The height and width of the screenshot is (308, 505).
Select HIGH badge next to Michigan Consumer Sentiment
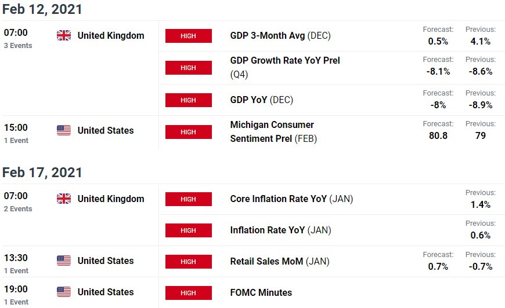click(x=189, y=132)
